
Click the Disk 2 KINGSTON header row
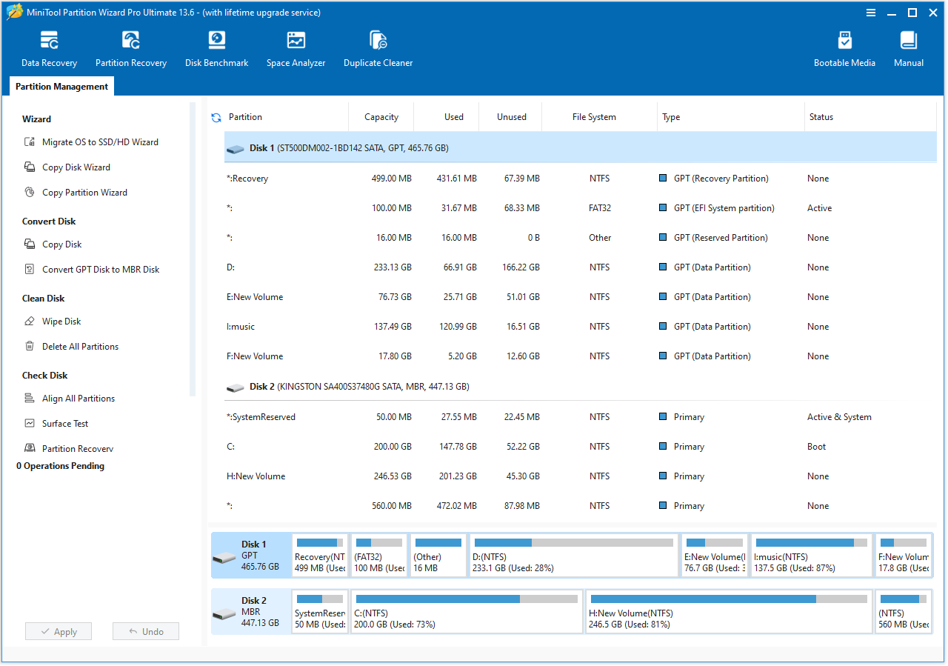click(x=581, y=387)
